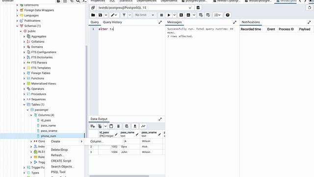The width and height of the screenshot is (314, 177).
Task: Click the cell containing Opra
Action: tap(130, 147)
